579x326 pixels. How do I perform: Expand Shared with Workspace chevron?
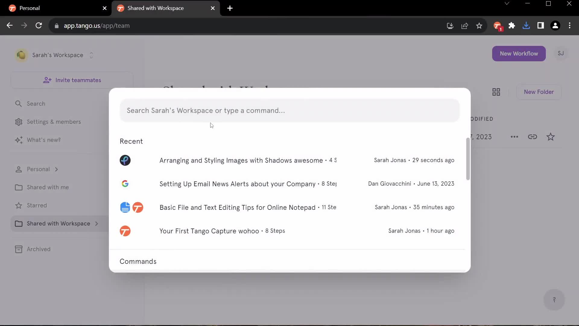(96, 224)
